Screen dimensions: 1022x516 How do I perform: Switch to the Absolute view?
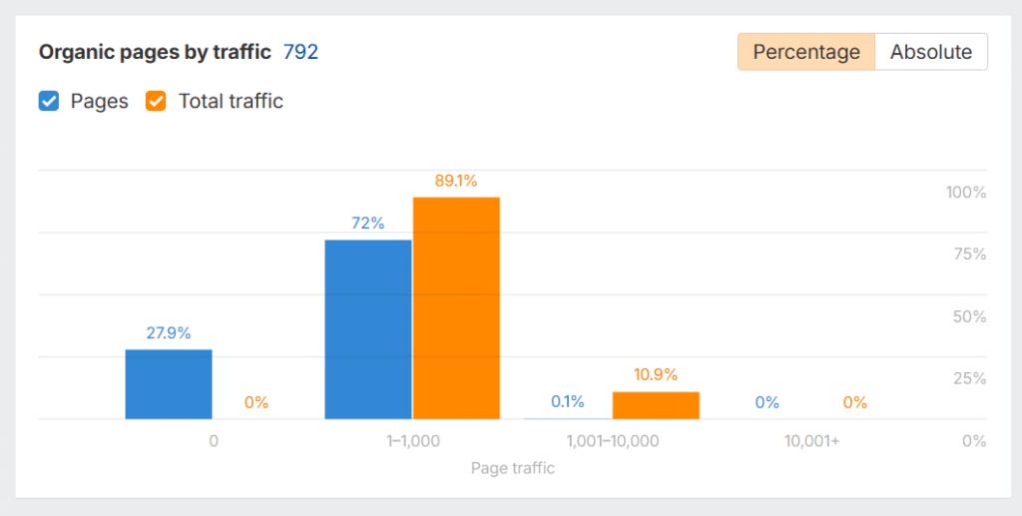930,52
